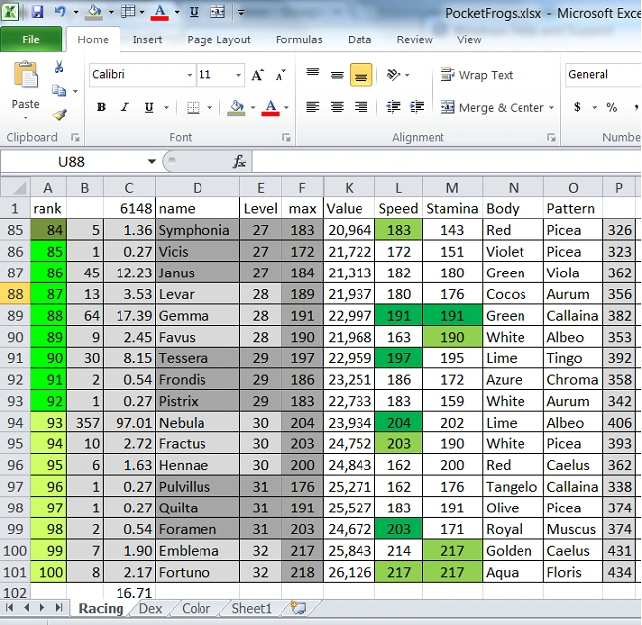Increase font size with Grow Font icon
642x625 pixels.
258,75
